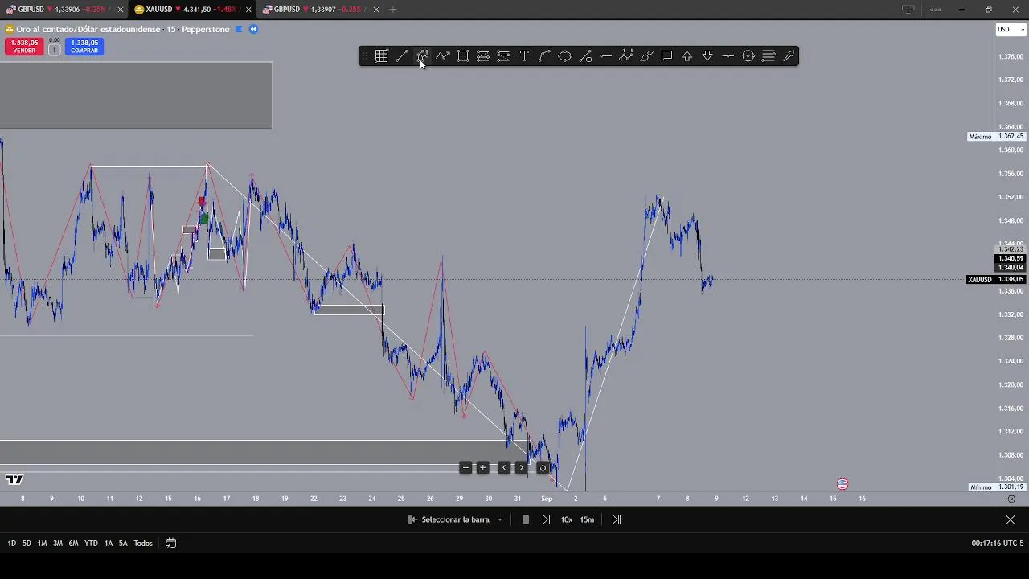The width and height of the screenshot is (1029, 579).
Task: Select the 1A date range
Action: tap(109, 544)
